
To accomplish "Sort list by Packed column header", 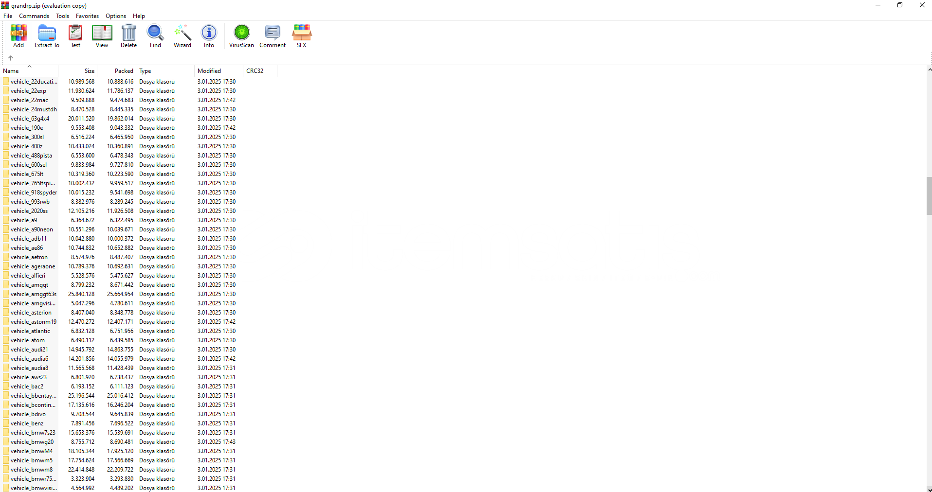I will (117, 71).
